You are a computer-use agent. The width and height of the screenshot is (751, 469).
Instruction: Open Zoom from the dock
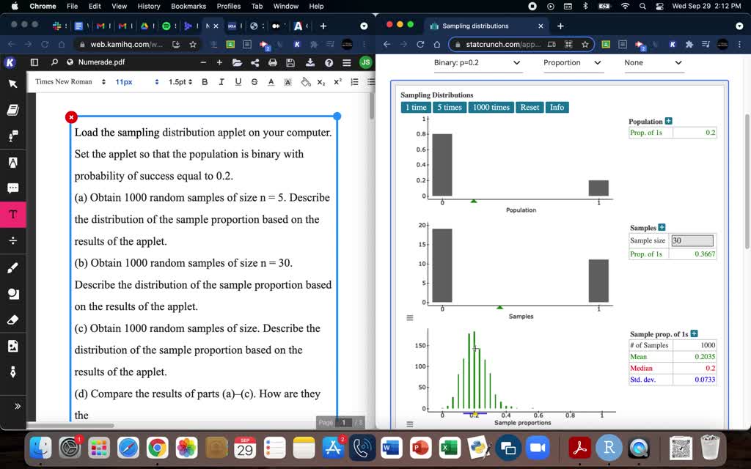538,448
